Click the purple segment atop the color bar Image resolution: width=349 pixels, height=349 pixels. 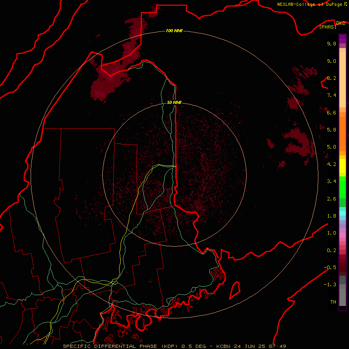point(342,39)
